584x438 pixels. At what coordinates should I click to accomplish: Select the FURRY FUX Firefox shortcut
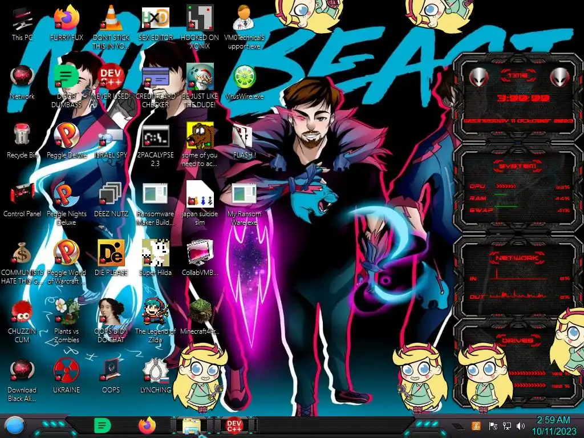coord(67,18)
